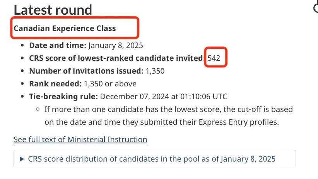Screen dimensions: 318x179
Task: Select the January 8, 2025 round date value
Action: coord(116,45)
